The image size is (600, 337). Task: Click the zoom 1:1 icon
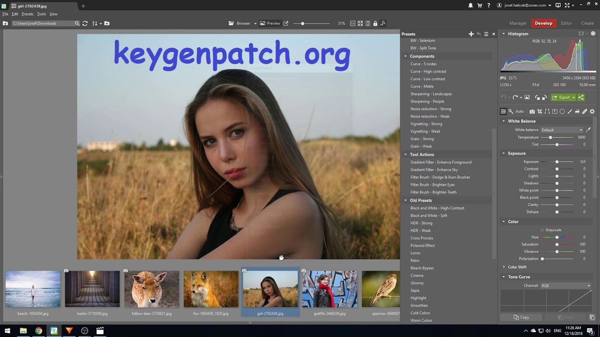tap(352, 23)
